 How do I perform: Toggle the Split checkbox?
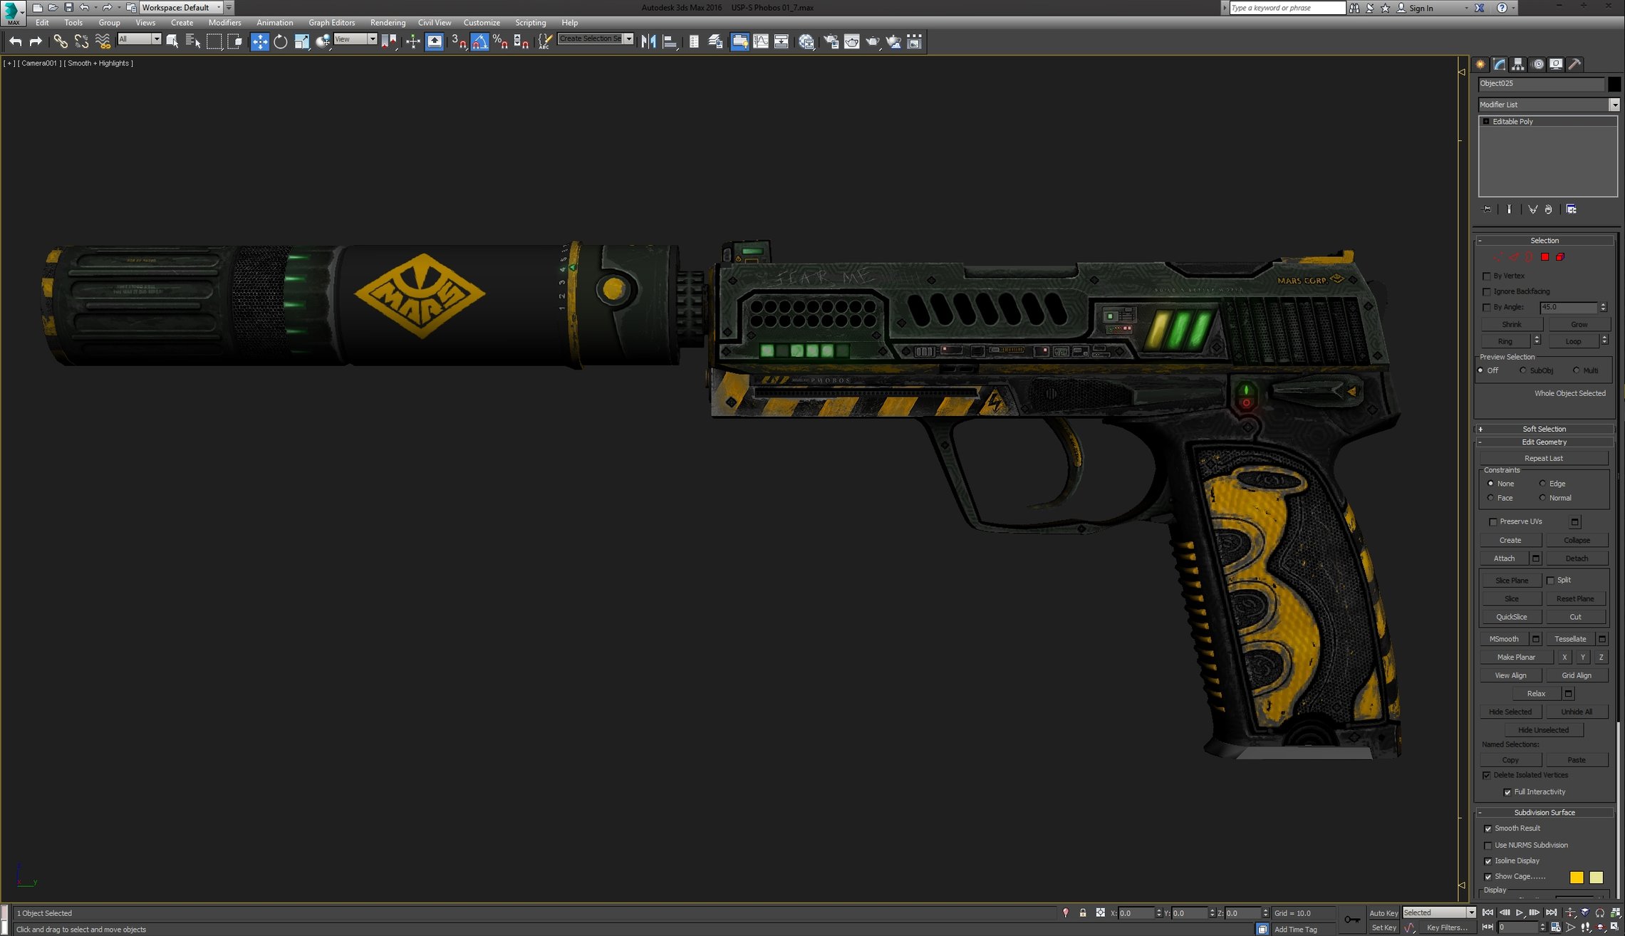click(1551, 581)
